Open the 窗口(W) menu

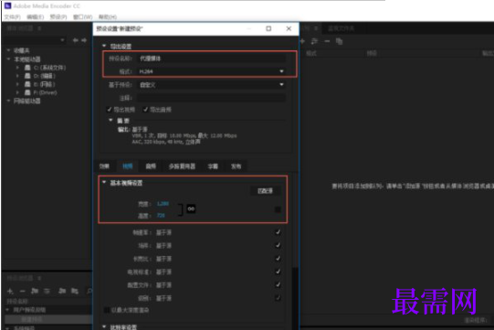(x=83, y=16)
